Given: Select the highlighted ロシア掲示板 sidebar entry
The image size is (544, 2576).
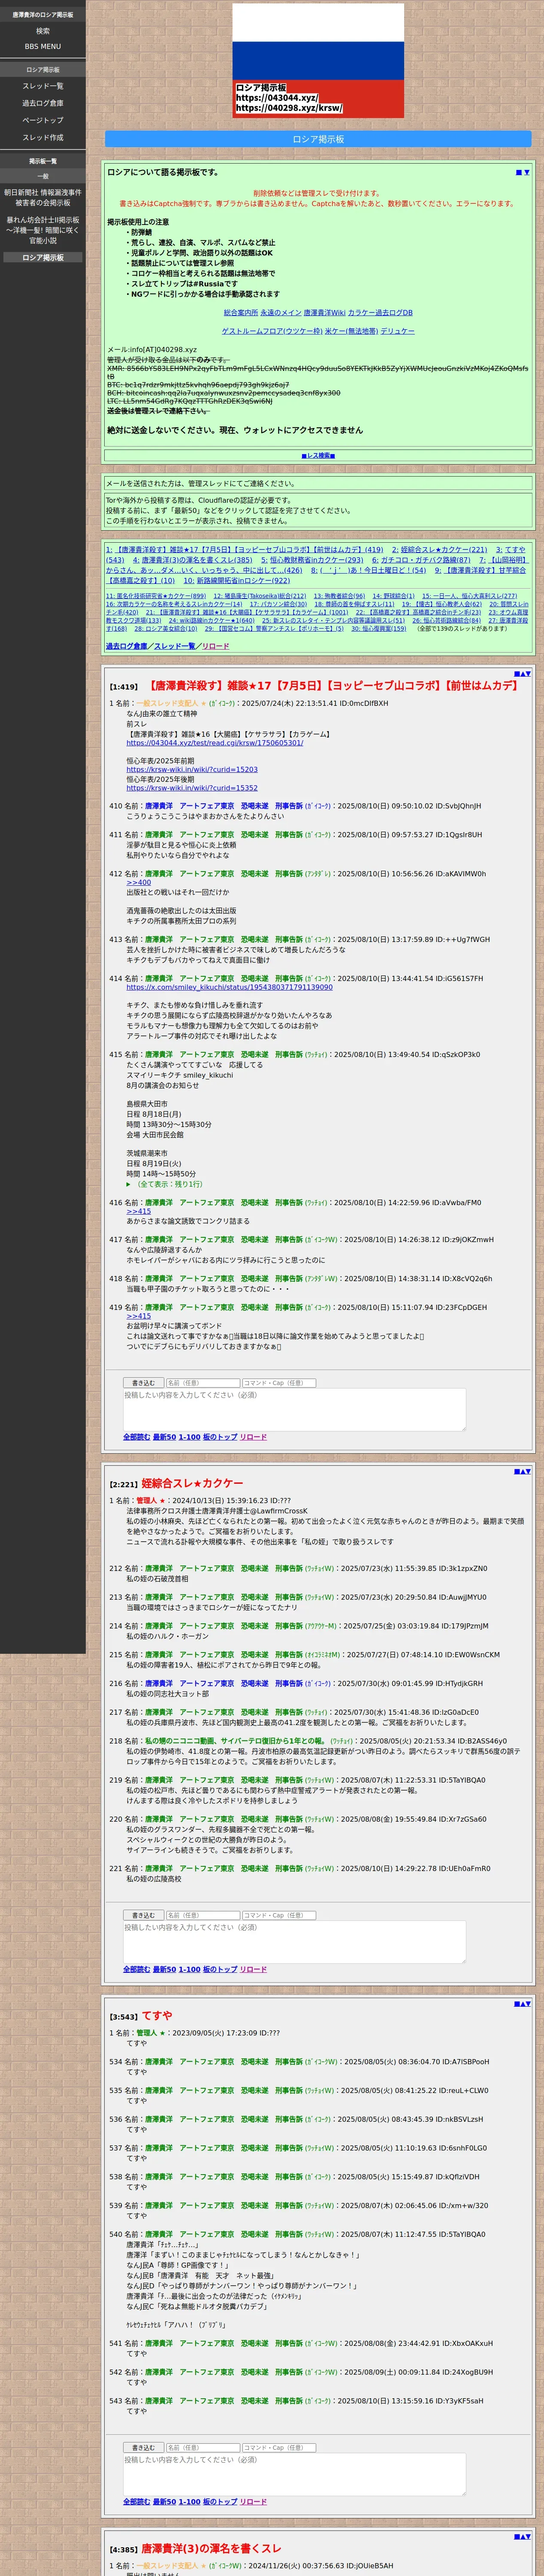Looking at the screenshot, I should (x=43, y=257).
